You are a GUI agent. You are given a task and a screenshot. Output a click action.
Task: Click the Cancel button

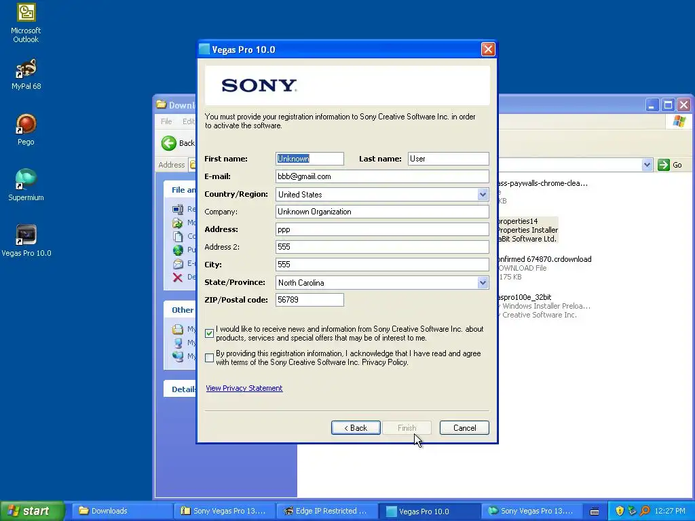(x=464, y=427)
